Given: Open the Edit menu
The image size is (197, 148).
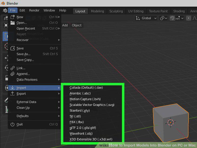Looking at the screenshot, I should coord(22,10).
